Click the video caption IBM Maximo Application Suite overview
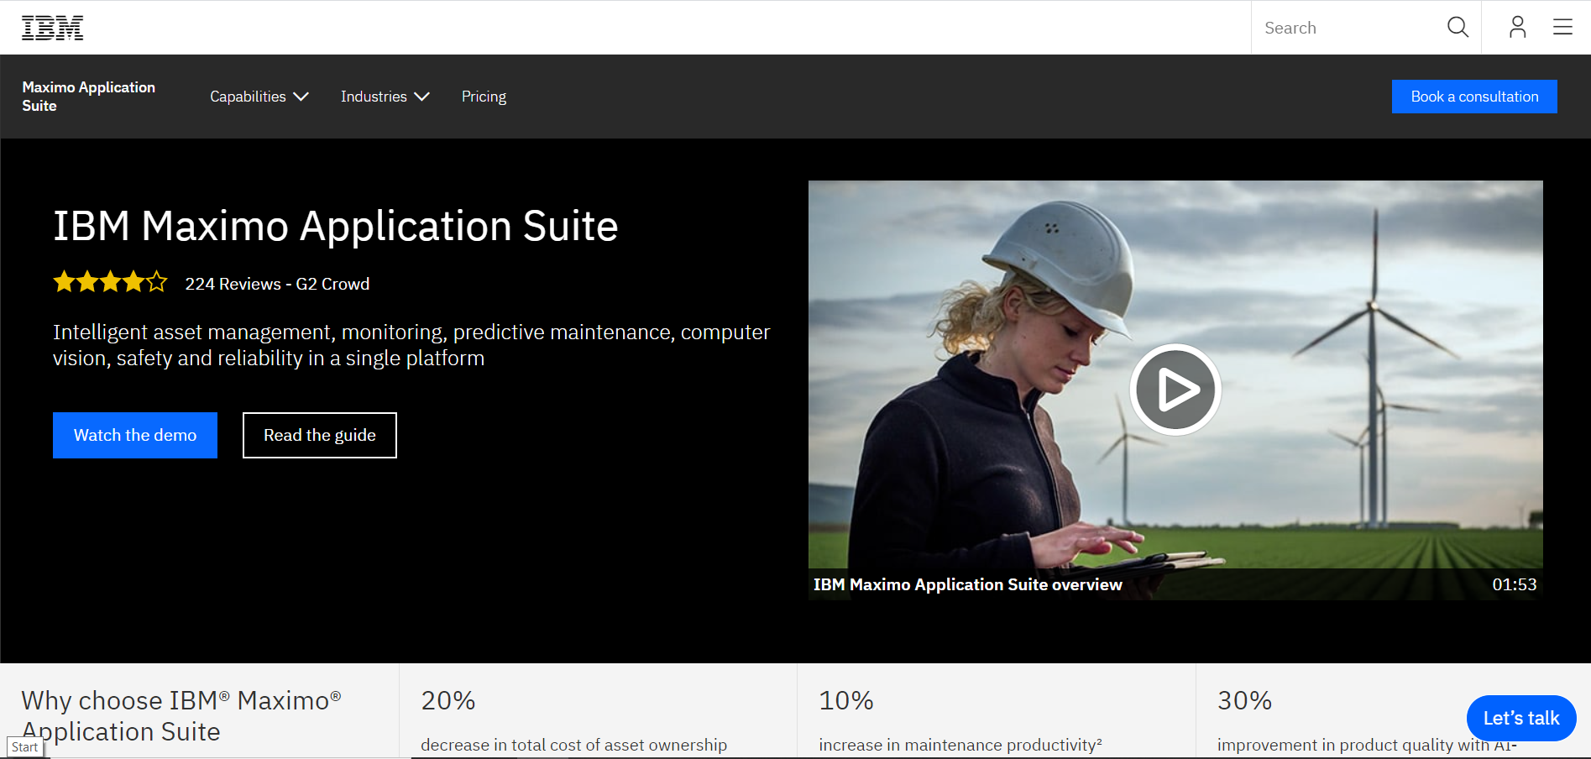 tap(968, 584)
